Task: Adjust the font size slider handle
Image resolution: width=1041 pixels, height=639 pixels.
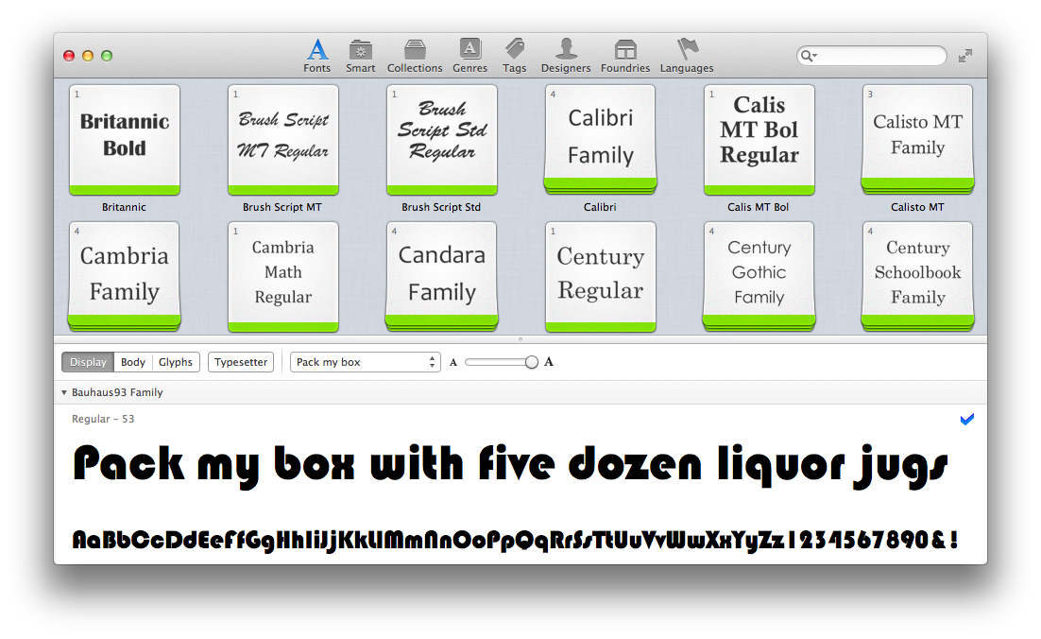Action: click(x=531, y=362)
